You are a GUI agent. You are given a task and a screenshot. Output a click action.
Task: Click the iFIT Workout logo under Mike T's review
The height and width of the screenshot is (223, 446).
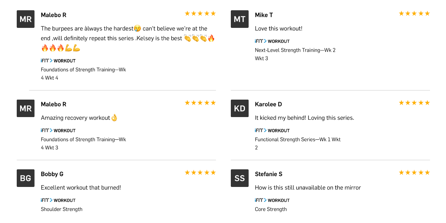coord(272,41)
